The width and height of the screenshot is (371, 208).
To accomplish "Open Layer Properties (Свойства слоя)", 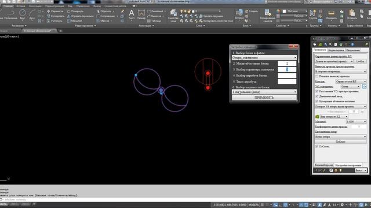I will tap(173, 16).
